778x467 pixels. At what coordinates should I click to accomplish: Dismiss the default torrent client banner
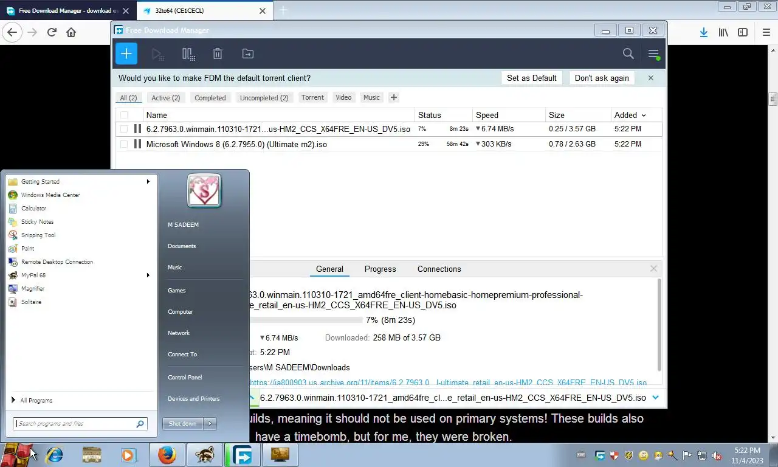651,78
